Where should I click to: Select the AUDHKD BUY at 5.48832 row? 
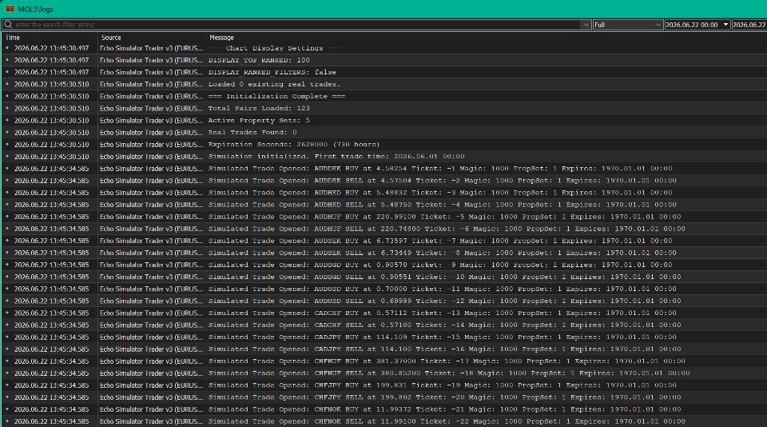click(x=383, y=193)
